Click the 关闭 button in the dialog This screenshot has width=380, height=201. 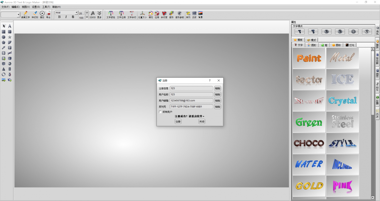202,122
